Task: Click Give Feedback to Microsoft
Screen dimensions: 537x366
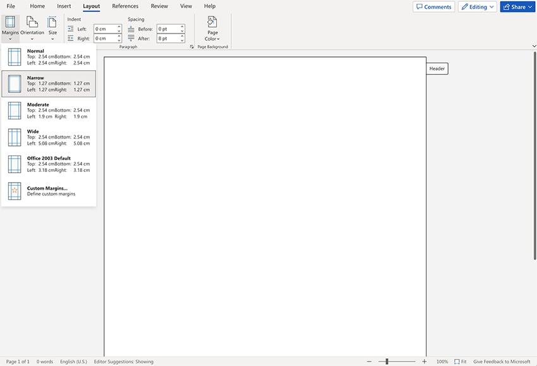Action: click(x=502, y=362)
